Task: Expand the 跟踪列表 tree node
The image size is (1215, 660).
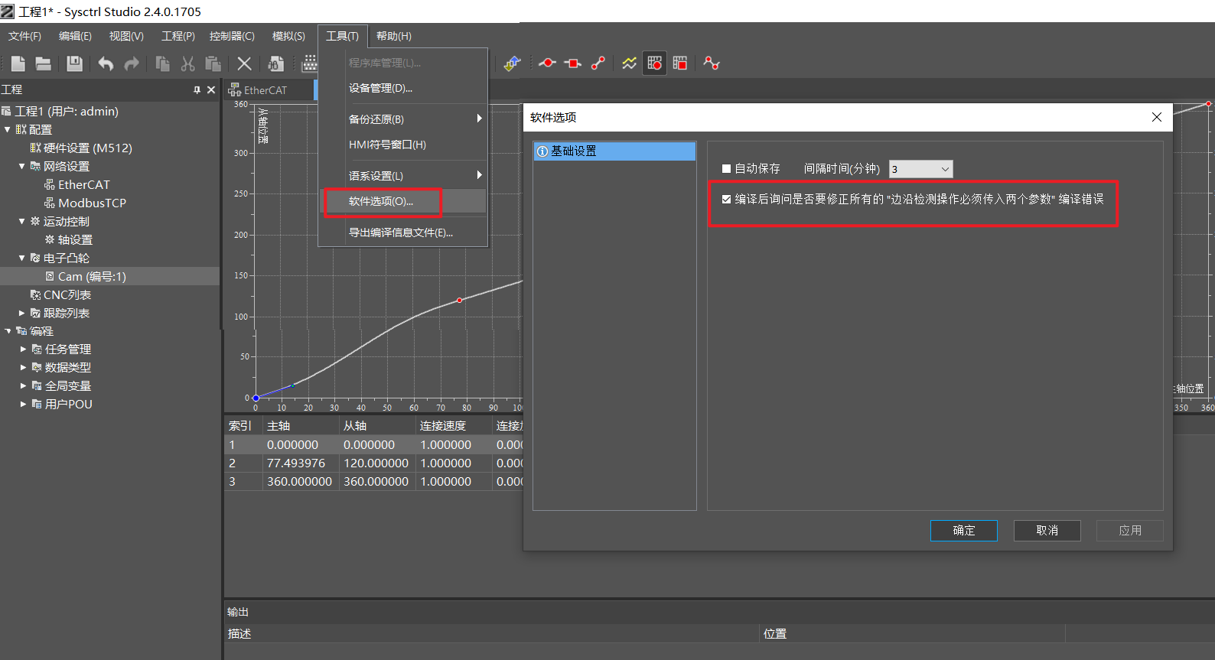Action: (22, 314)
